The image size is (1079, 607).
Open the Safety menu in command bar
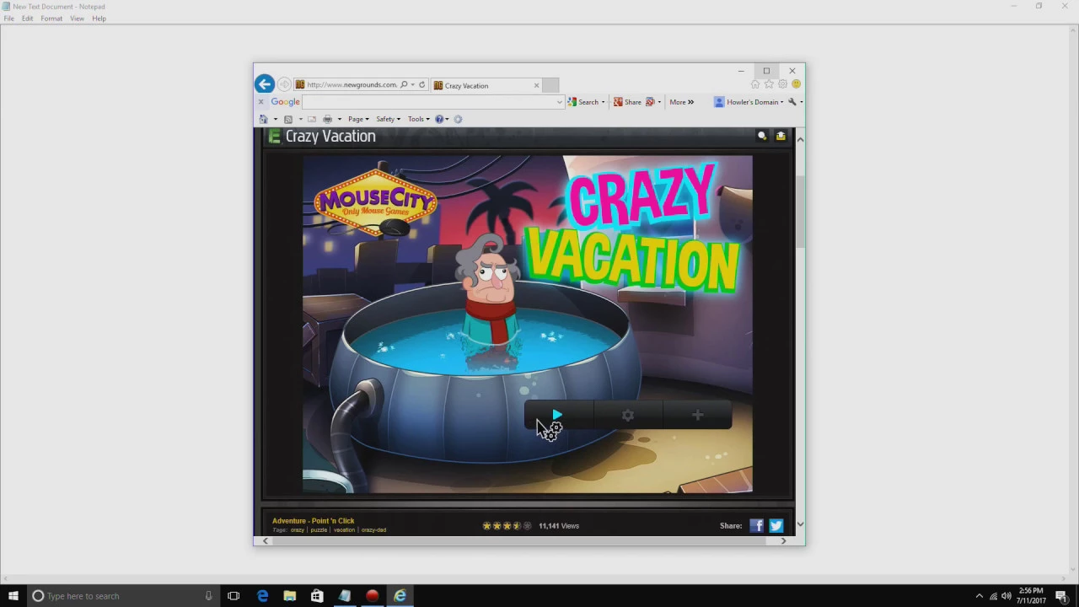click(x=388, y=119)
